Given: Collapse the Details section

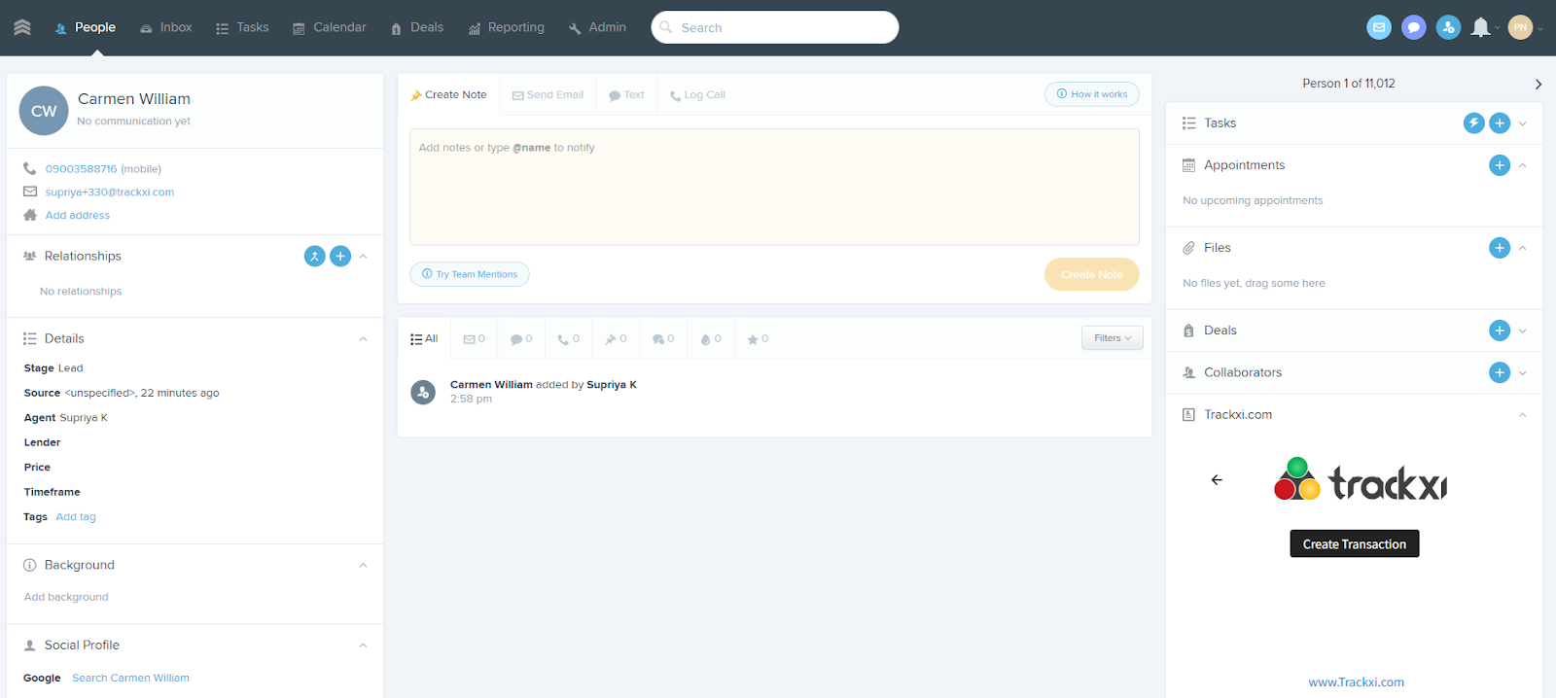Looking at the screenshot, I should click(x=363, y=339).
